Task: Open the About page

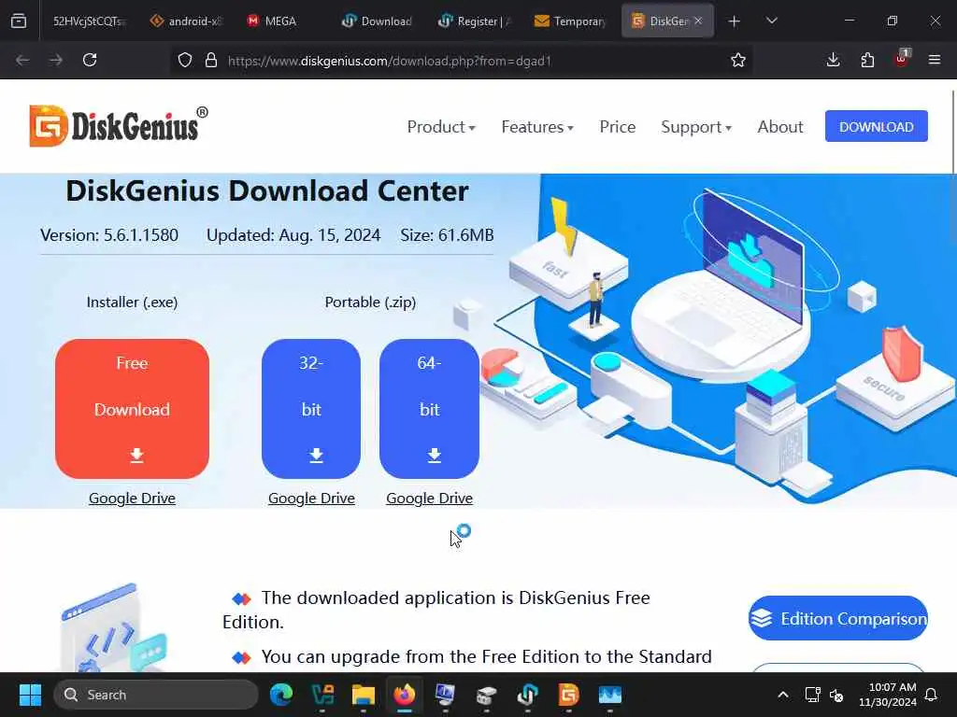Action: pos(780,127)
